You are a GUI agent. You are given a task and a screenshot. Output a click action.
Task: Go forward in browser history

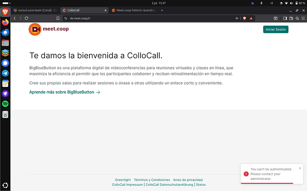20,18
